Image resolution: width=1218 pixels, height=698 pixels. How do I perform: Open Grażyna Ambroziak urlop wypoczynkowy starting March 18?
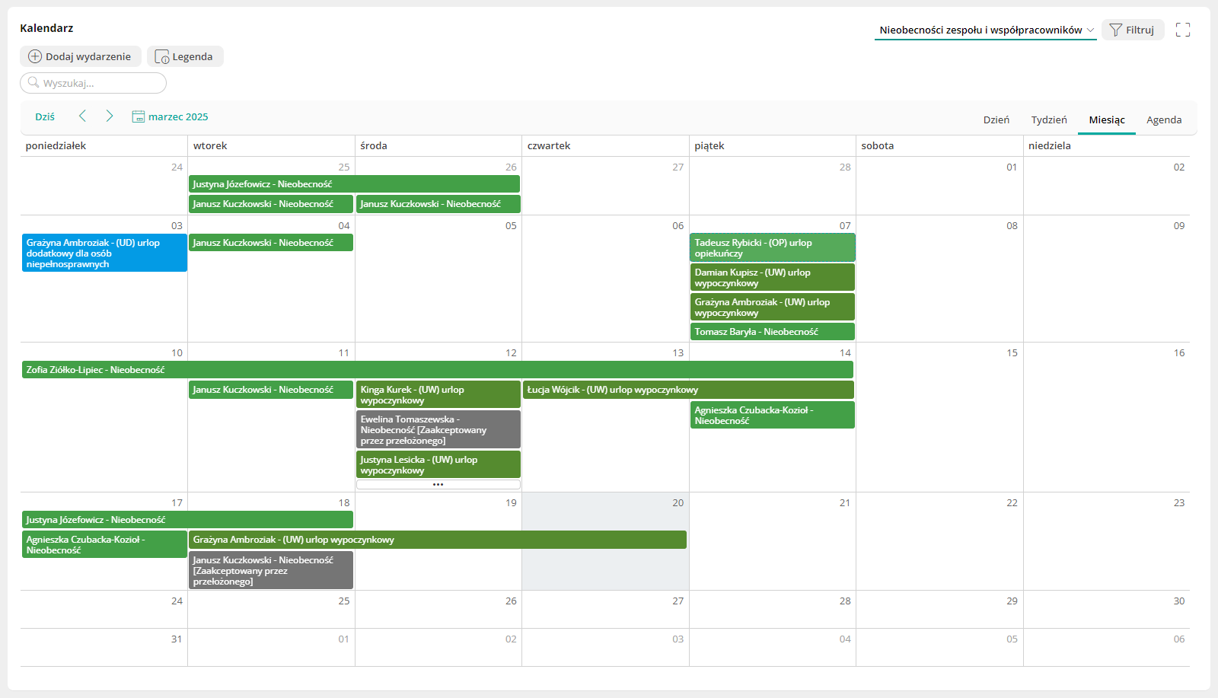click(438, 540)
